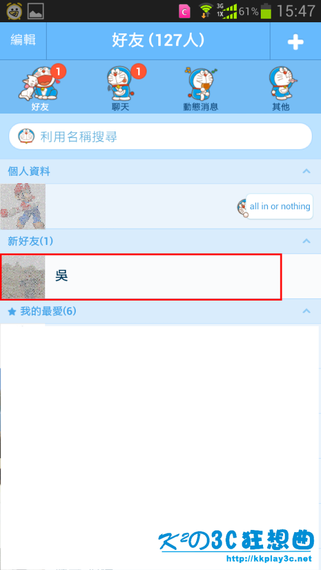Image resolution: width=321 pixels, height=570 pixels.
Task: Focus the 利用名稱搜尋 search field
Action: pos(160,137)
